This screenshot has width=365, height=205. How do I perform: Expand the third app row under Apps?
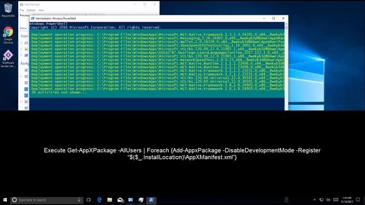pos(21,55)
